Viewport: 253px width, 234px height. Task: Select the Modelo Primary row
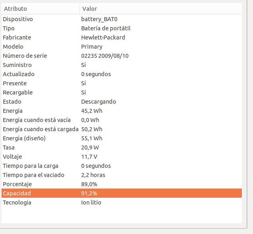(122, 47)
